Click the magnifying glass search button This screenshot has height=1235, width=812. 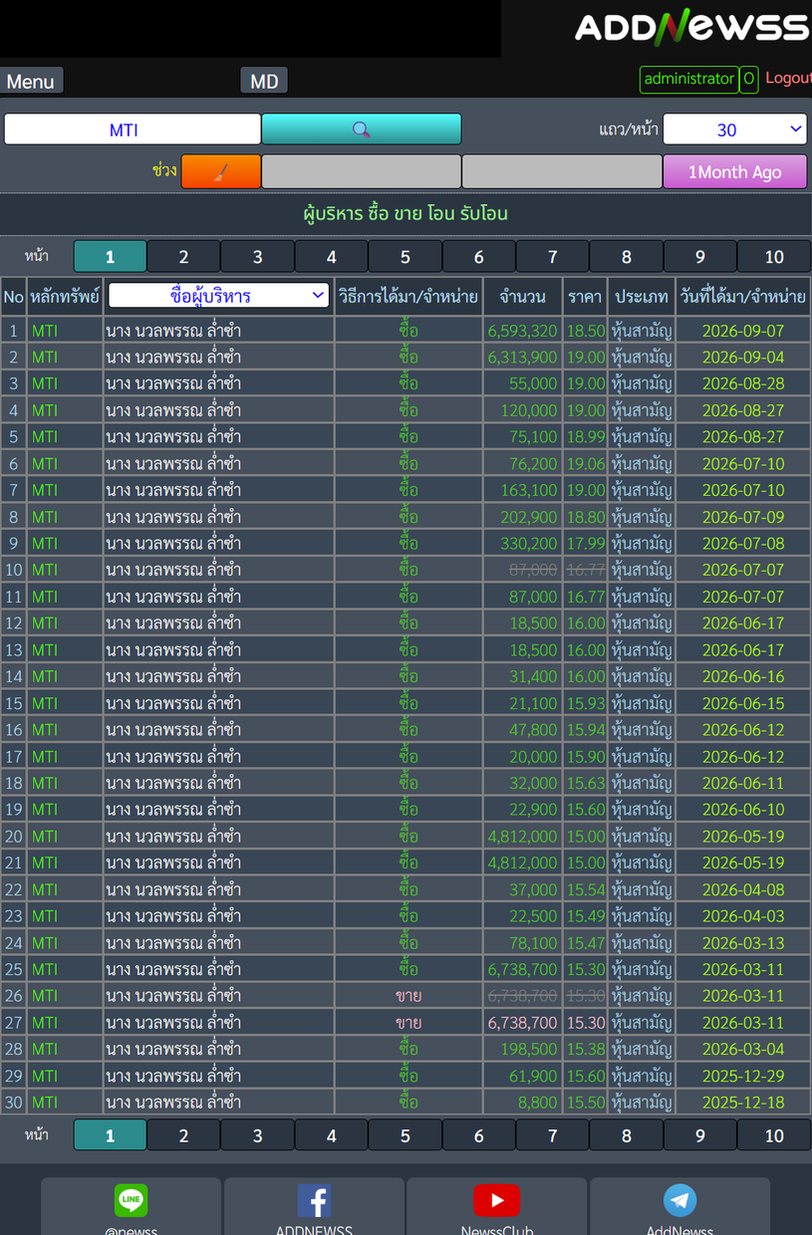click(361, 129)
